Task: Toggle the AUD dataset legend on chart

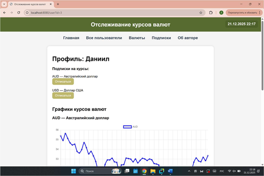Action: coord(130,126)
